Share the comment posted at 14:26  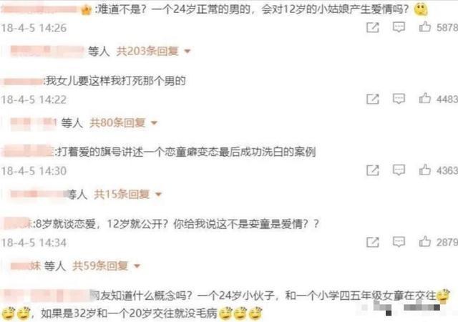tap(373, 27)
